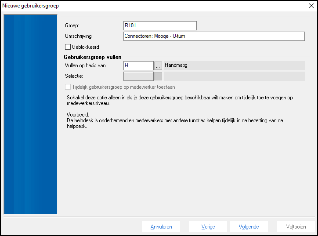
Task: Enable Tijdelijk gebruikersgroep op medewerker toestaan
Action: point(68,87)
